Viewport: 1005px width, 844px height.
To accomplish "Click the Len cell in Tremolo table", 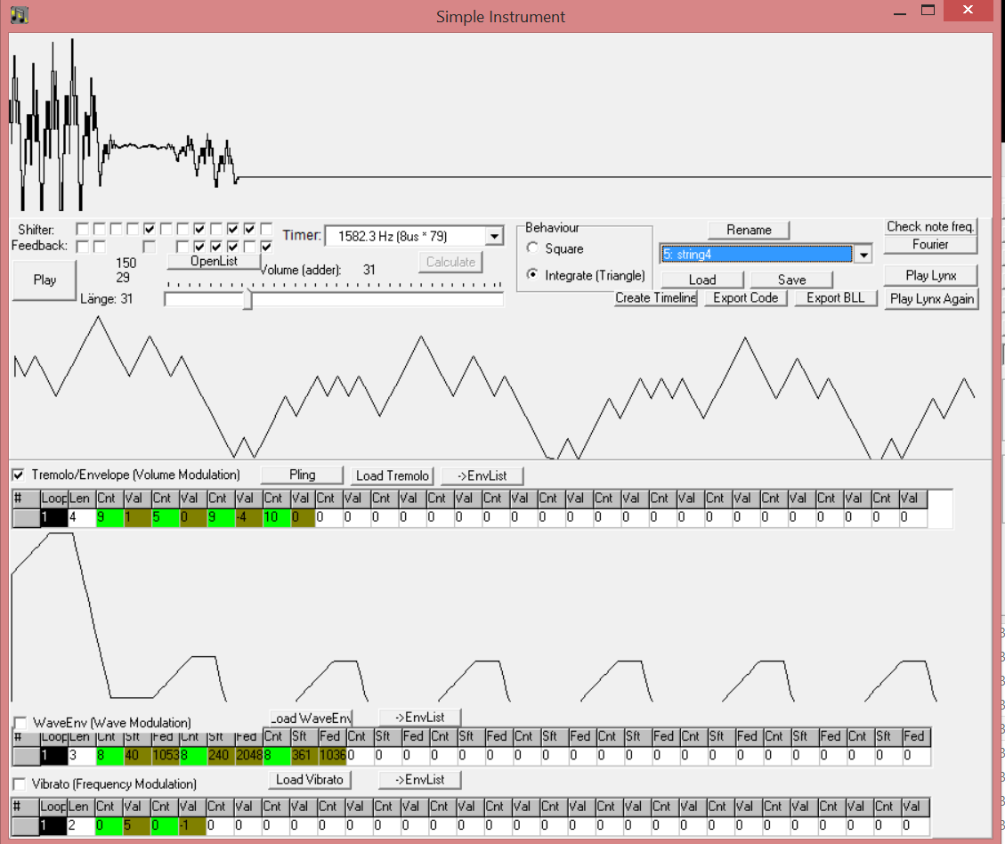I will click(81, 517).
